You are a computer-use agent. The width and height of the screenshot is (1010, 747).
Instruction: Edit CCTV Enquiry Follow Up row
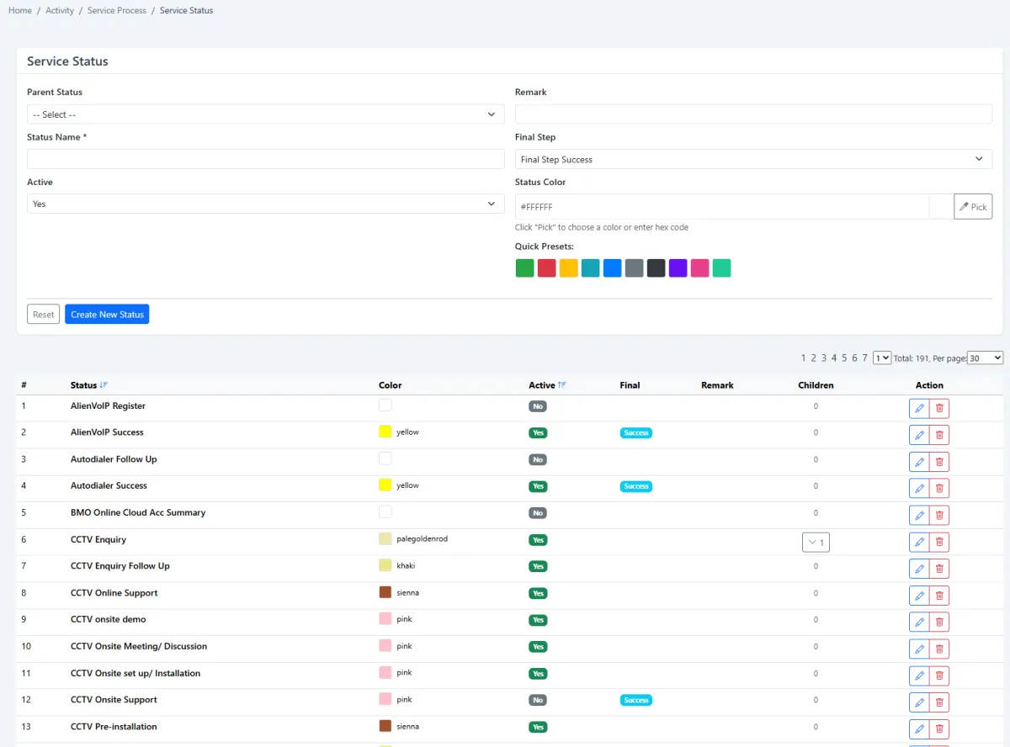(919, 569)
